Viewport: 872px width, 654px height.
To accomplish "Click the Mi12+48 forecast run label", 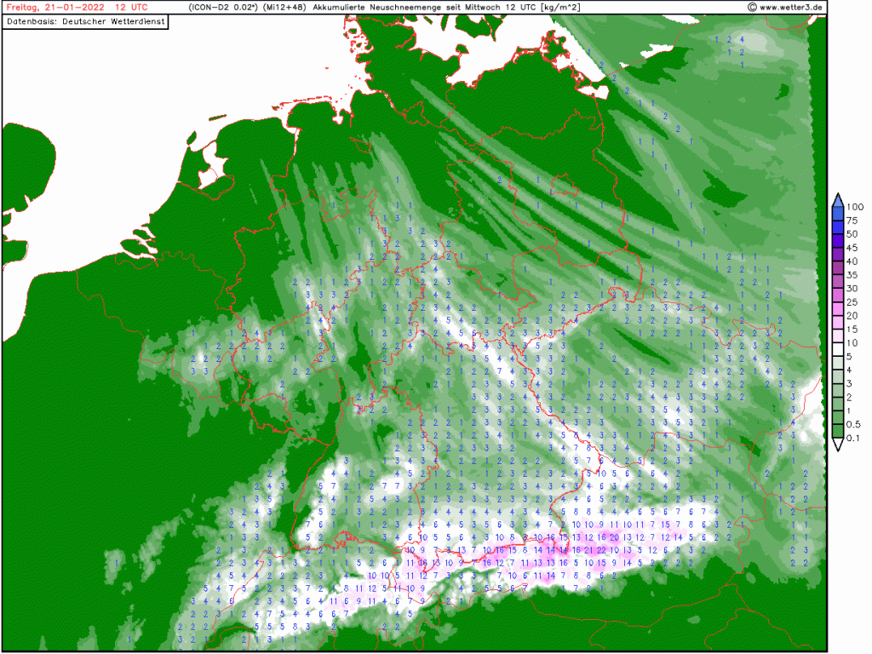I will click(x=284, y=8).
